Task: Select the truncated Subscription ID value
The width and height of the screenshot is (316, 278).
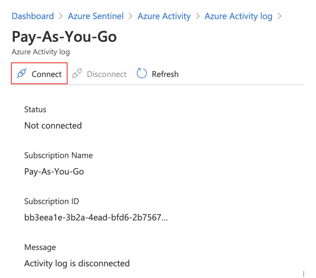Action: (96, 217)
